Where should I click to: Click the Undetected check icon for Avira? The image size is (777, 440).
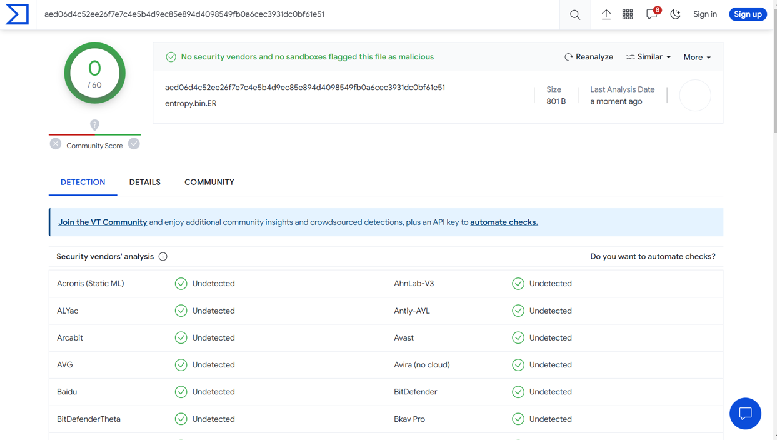(x=518, y=365)
